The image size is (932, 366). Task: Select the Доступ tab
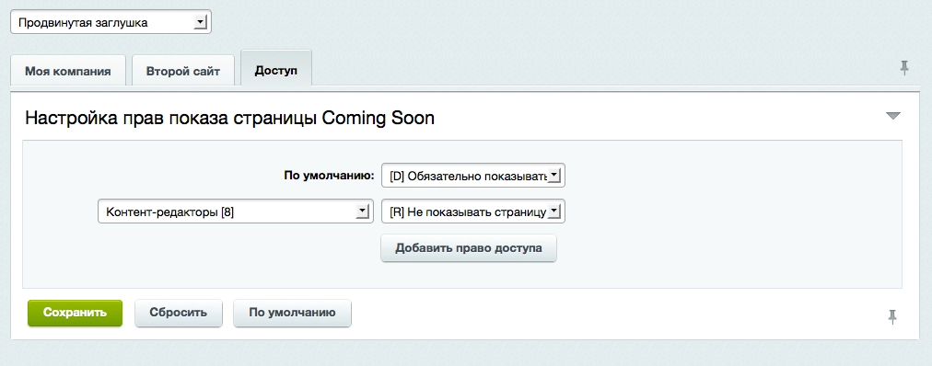pos(275,69)
